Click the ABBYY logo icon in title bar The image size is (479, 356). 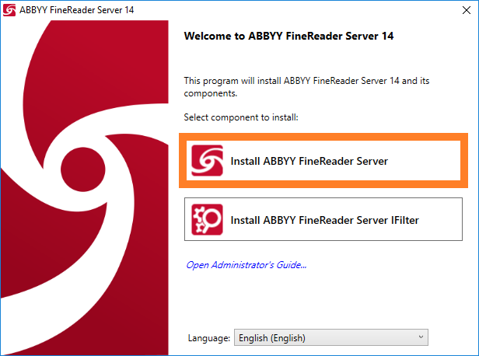pos(9,10)
